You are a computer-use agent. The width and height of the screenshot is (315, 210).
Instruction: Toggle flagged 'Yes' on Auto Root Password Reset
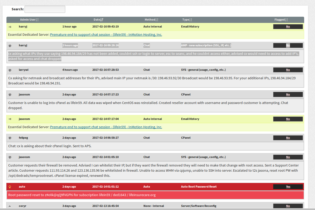click(x=288, y=187)
